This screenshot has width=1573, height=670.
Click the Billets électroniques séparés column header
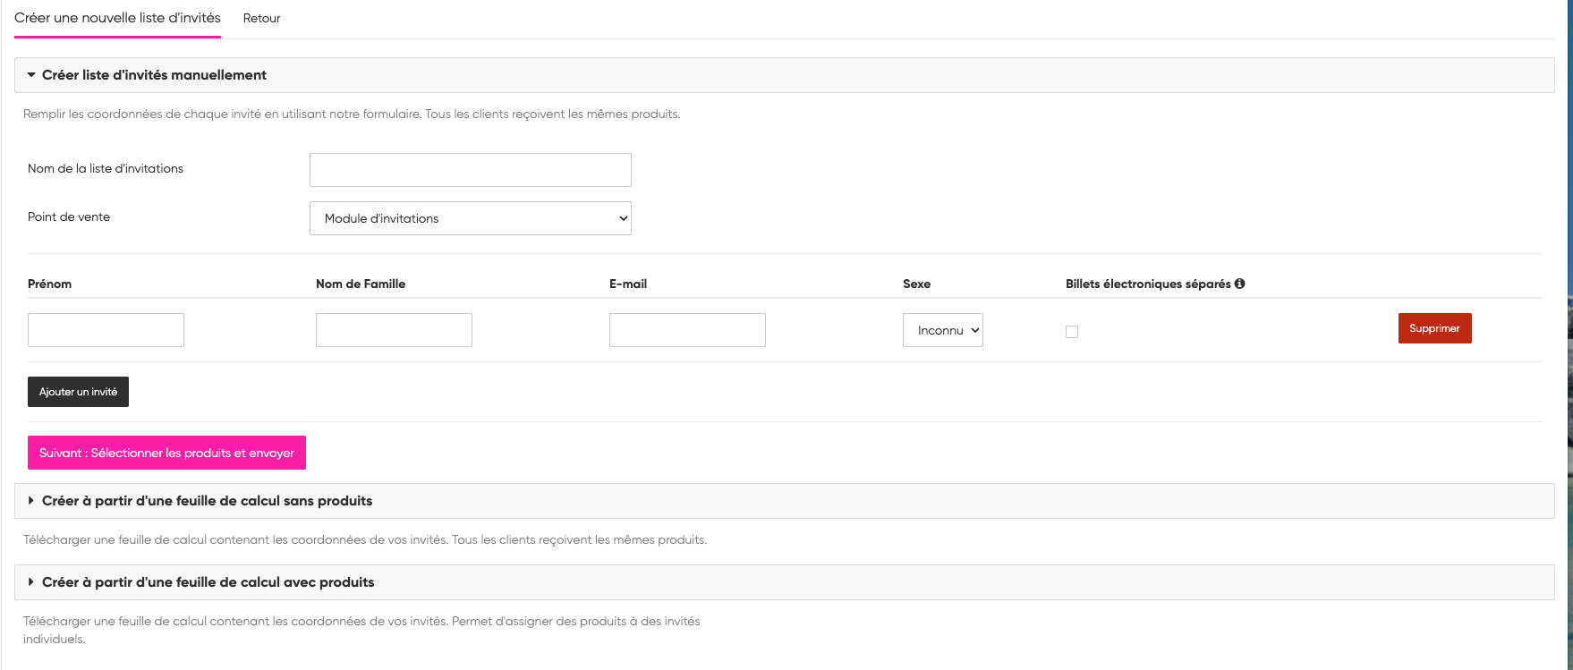click(x=1147, y=284)
